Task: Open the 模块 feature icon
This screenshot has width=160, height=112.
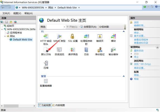Action: point(113,36)
